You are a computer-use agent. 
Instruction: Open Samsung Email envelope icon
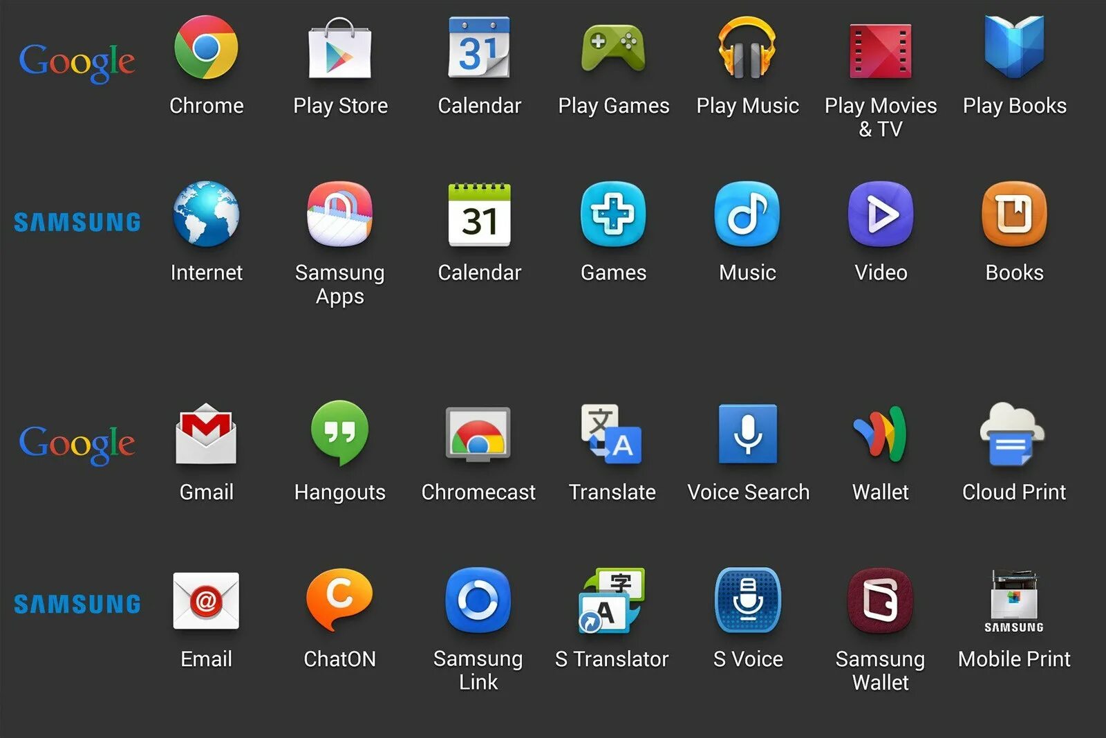tap(206, 600)
